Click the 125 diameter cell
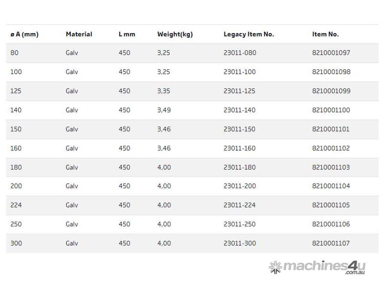 [x=16, y=91]
